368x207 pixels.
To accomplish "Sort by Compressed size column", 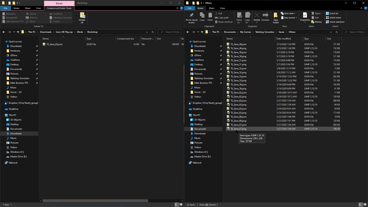I will (128, 39).
